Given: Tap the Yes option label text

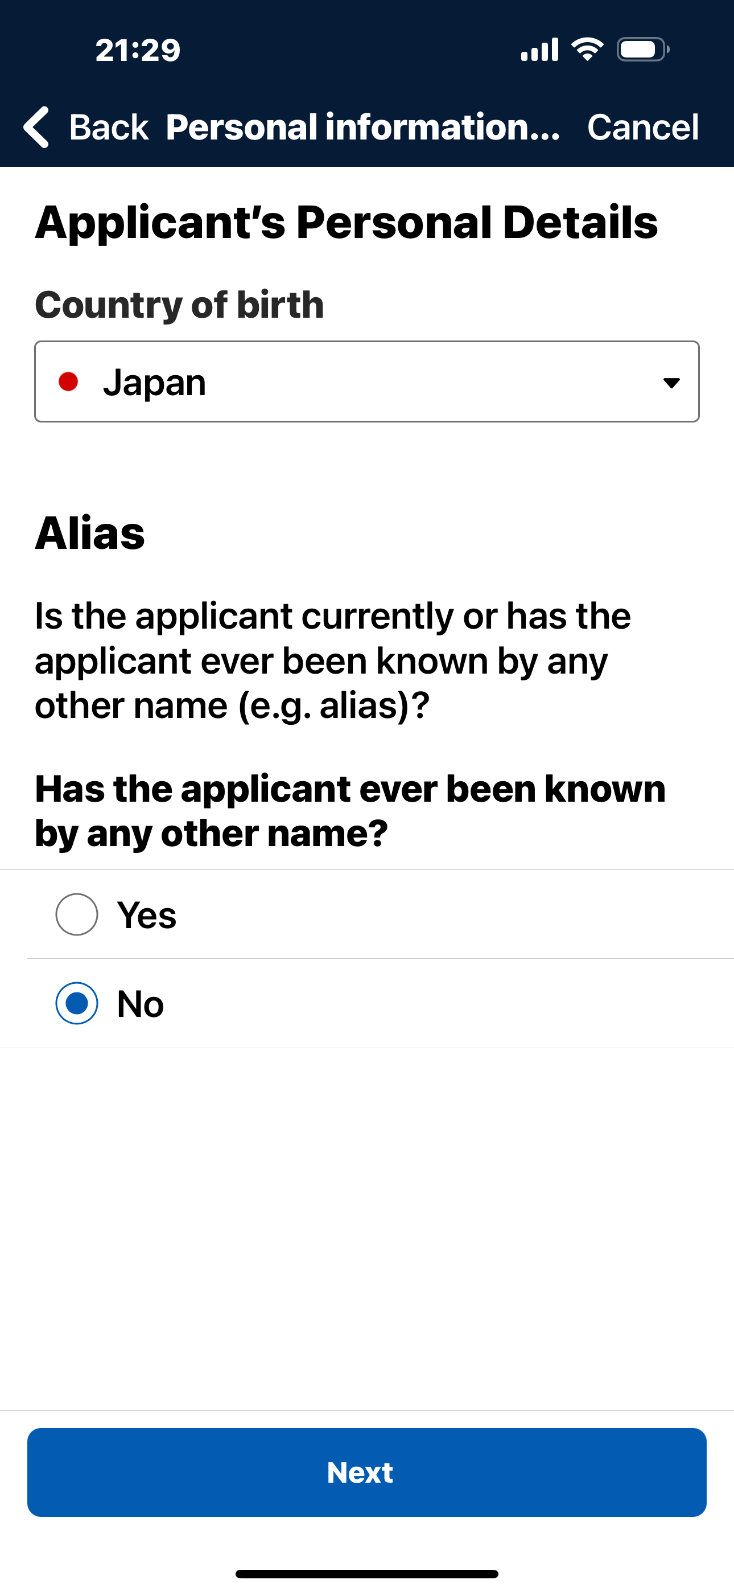Looking at the screenshot, I should (147, 915).
